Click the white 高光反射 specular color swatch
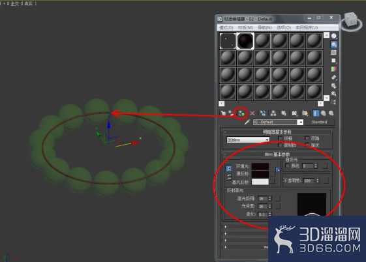 [260, 182]
